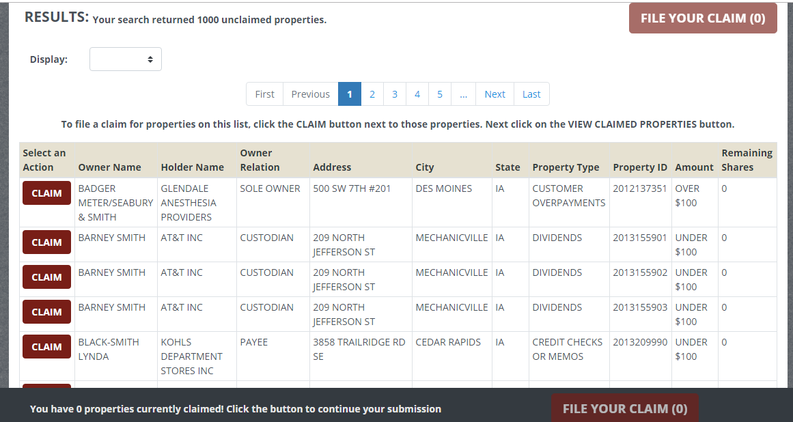Claim the BADGER METER/SEABURY & SMITH property

46,193
